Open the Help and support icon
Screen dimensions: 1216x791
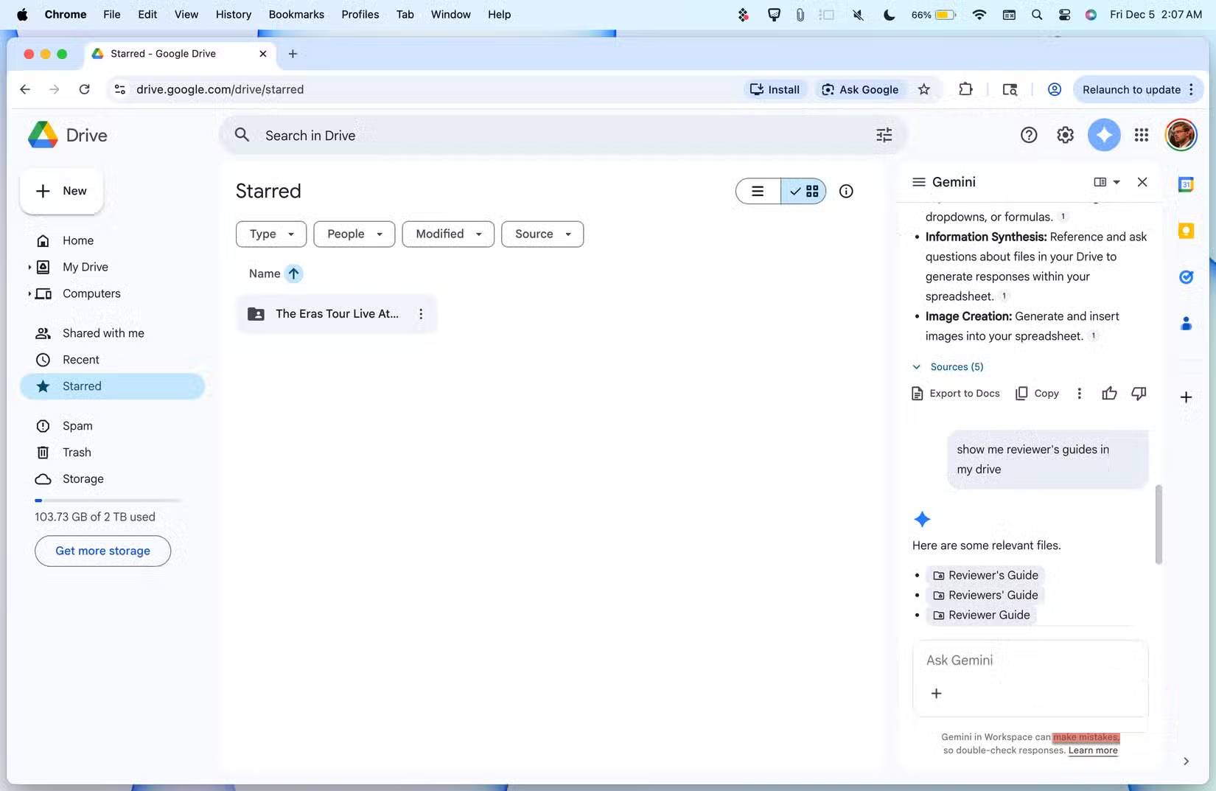tap(1029, 135)
